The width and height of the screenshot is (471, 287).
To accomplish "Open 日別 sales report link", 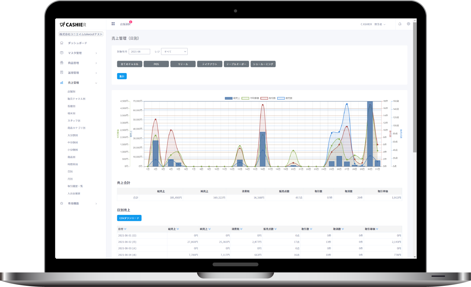I will point(70,171).
